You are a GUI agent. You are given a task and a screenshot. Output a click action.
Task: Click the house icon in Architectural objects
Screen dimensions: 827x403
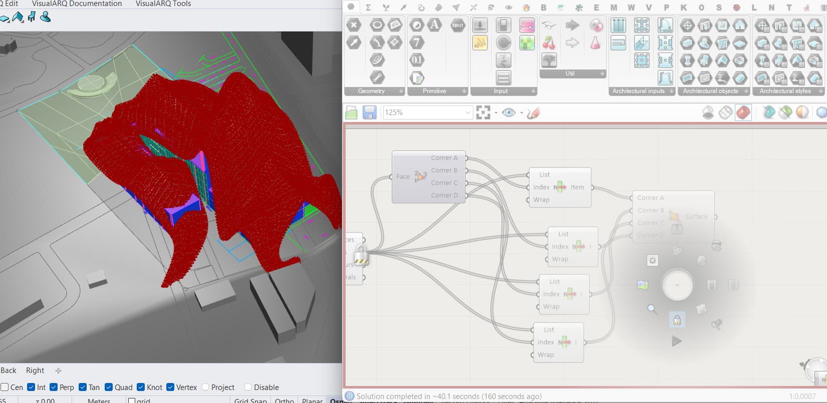tap(740, 25)
